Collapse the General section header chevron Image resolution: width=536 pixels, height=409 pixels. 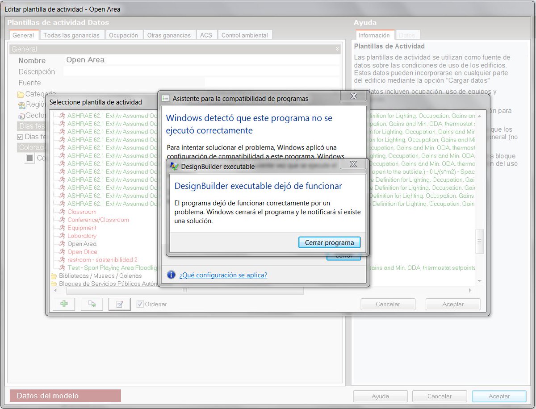pos(337,49)
